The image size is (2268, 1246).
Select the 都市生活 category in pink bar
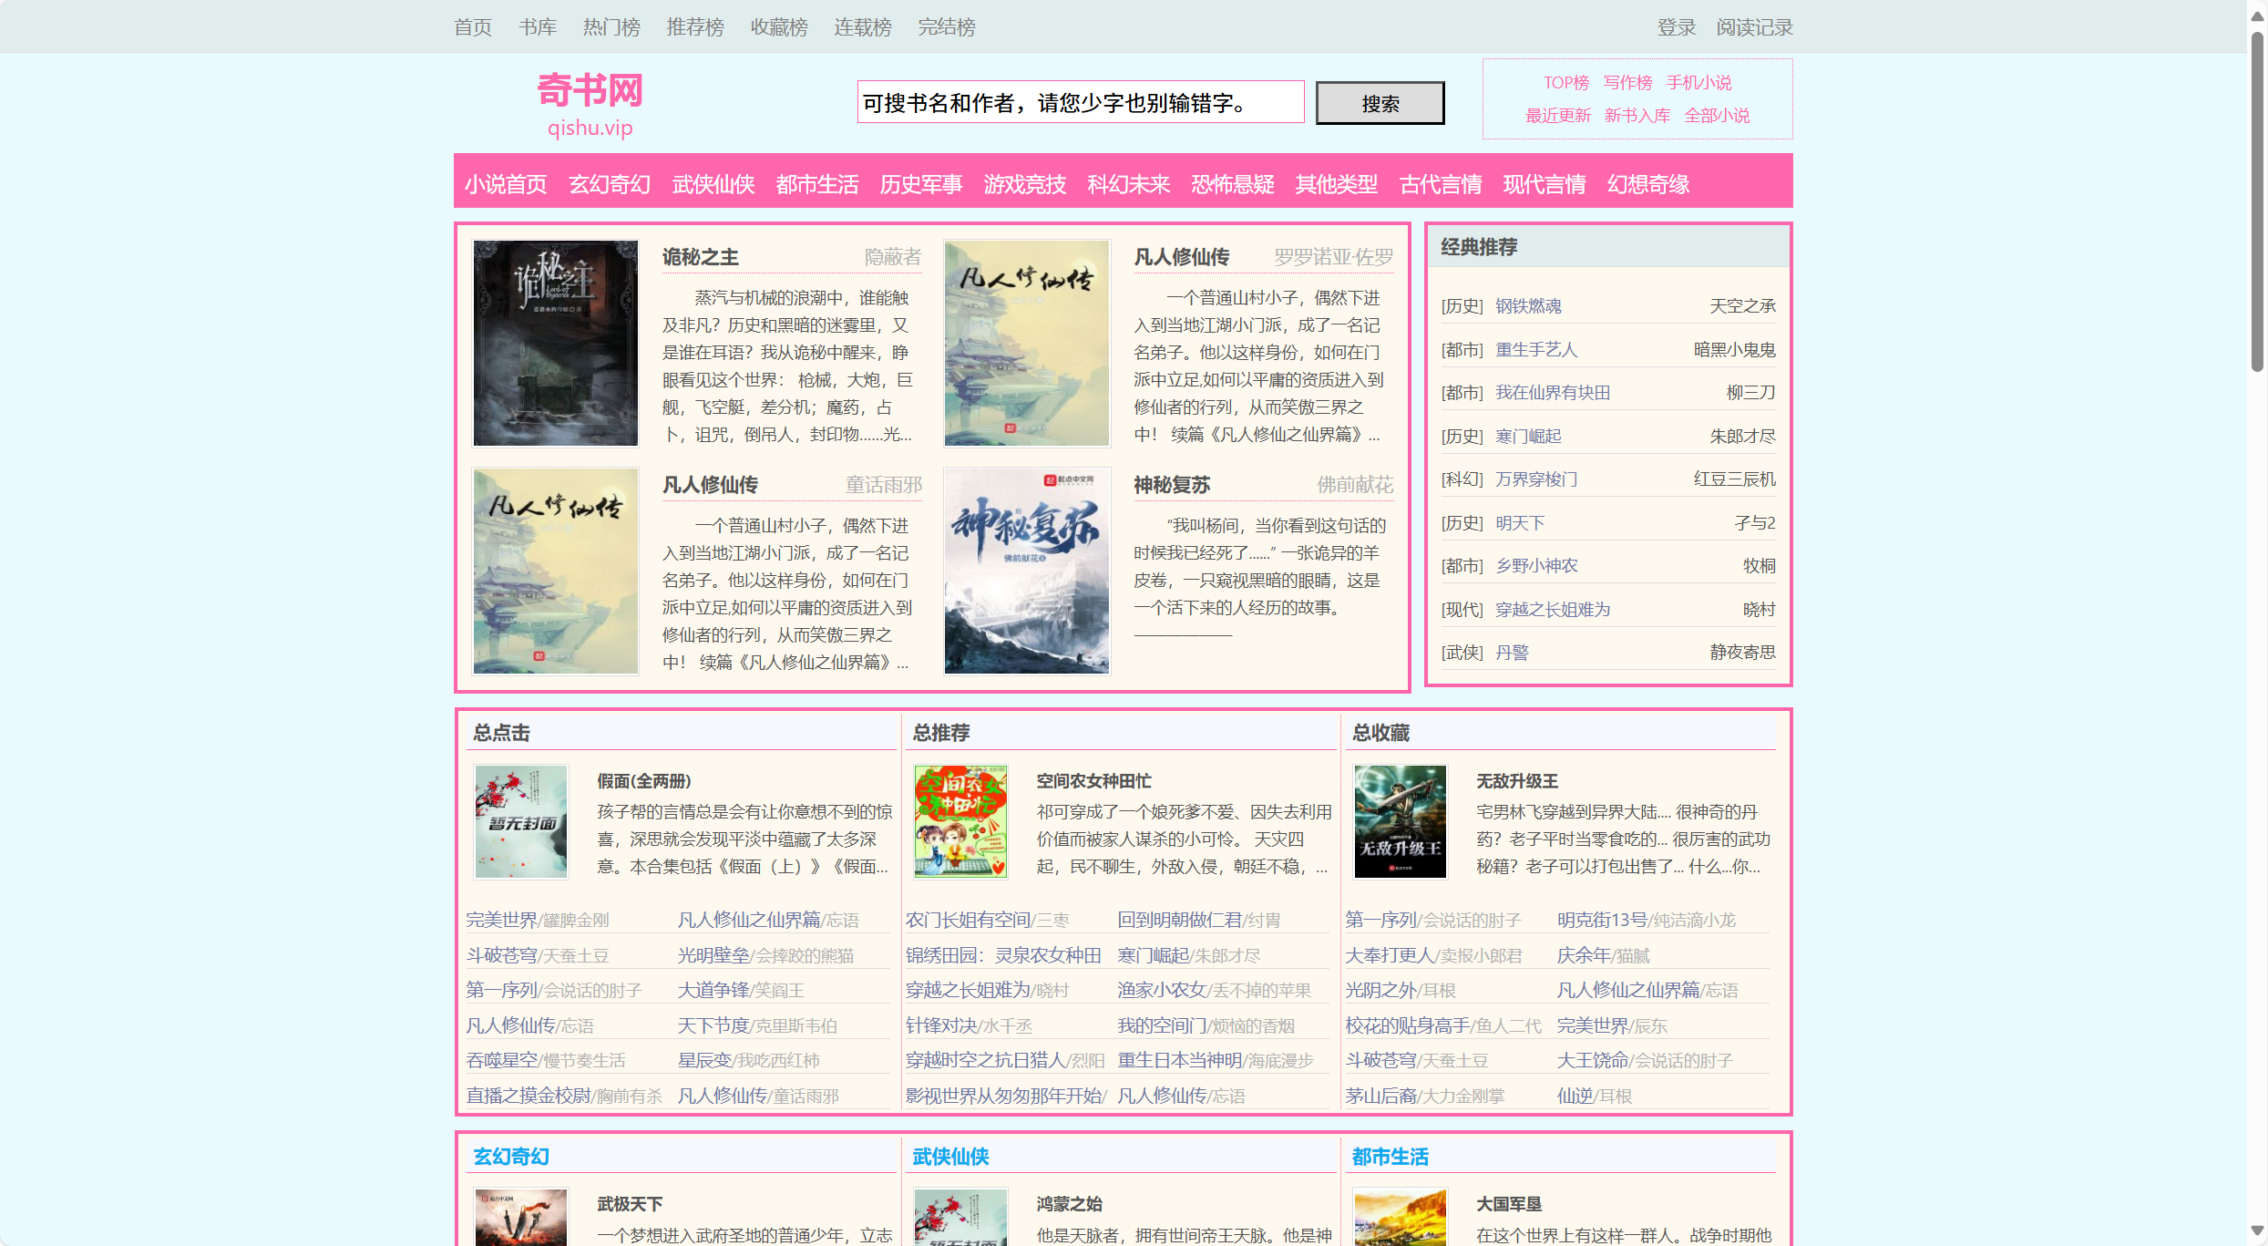click(817, 184)
